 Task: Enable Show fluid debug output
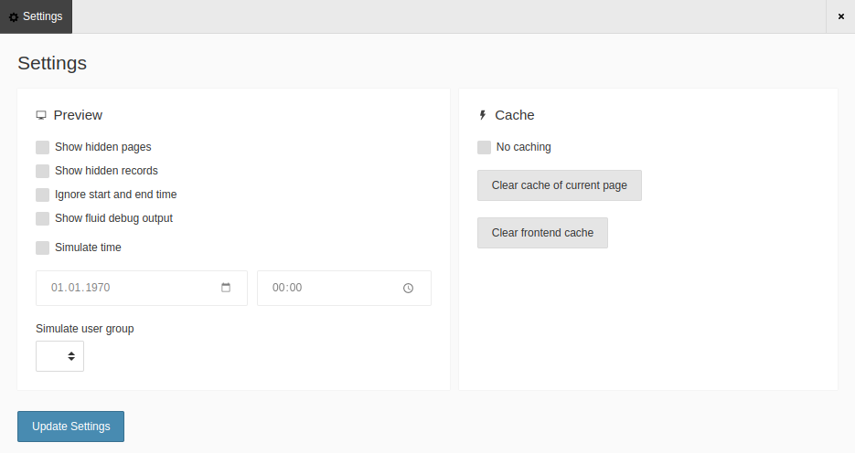43,218
